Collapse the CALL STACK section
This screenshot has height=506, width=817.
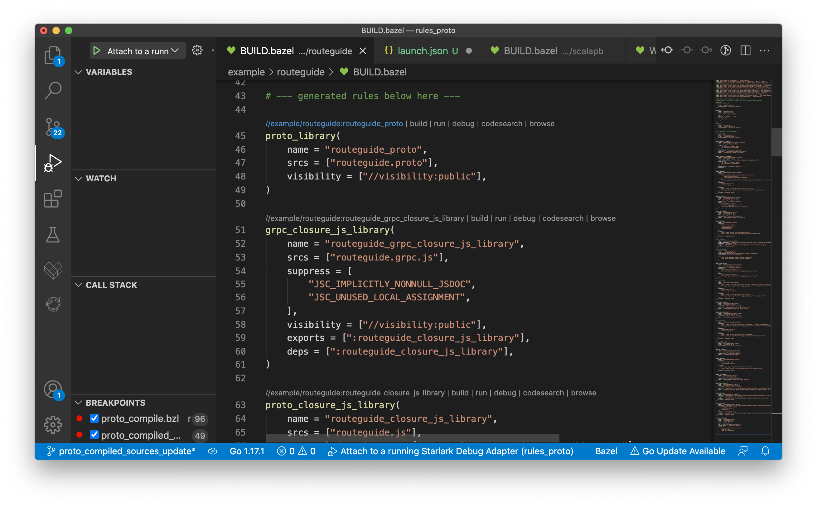(x=78, y=285)
